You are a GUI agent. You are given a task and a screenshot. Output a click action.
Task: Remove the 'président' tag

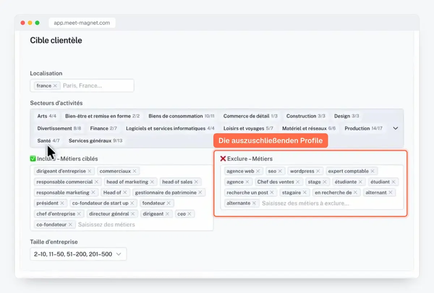[x=62, y=203]
